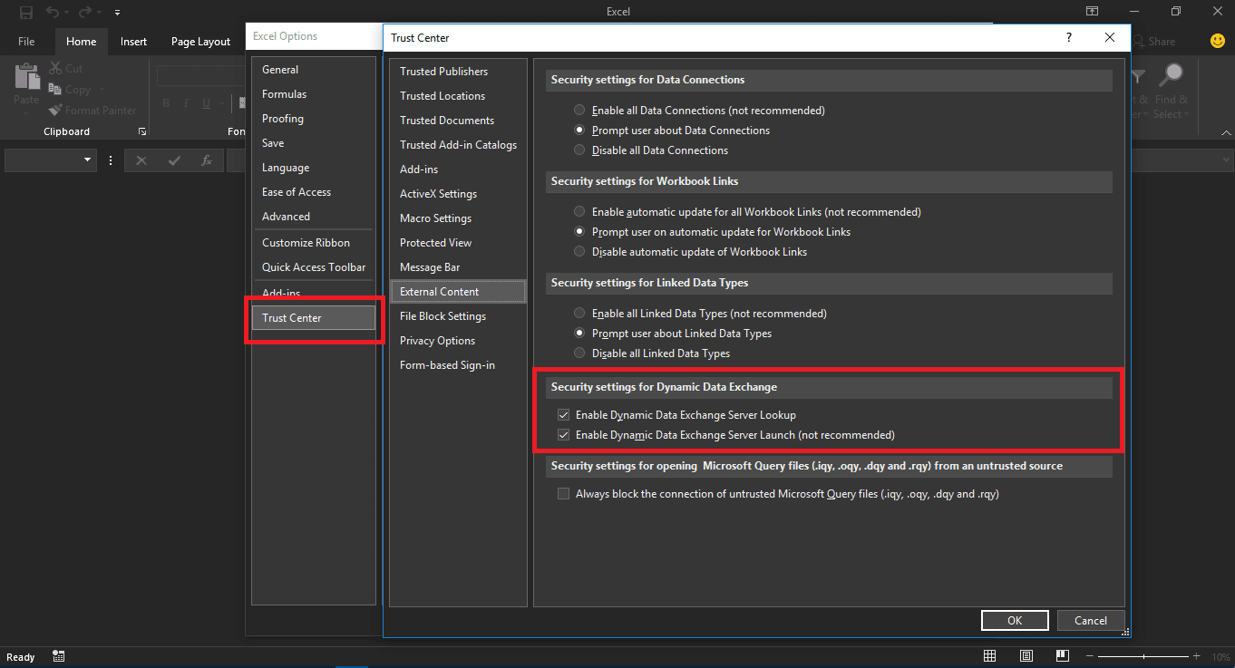Click the yellow smiley feedback icon
The image size is (1235, 668).
(x=1218, y=41)
